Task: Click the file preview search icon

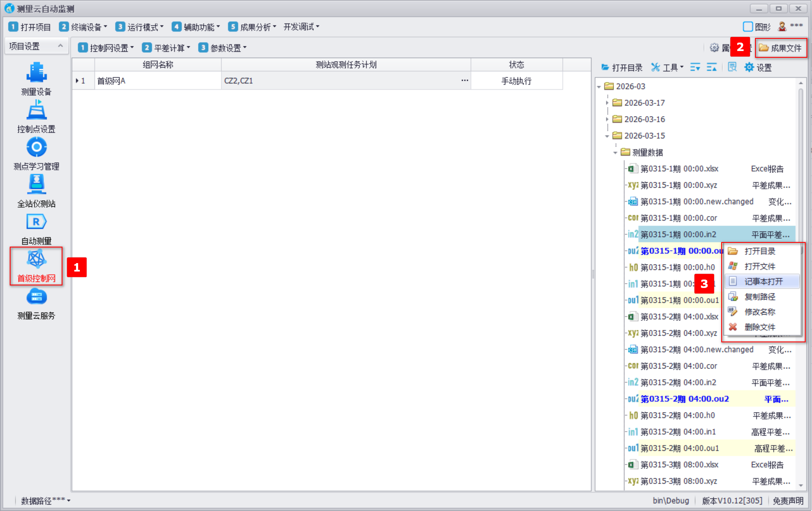Action: [732, 67]
